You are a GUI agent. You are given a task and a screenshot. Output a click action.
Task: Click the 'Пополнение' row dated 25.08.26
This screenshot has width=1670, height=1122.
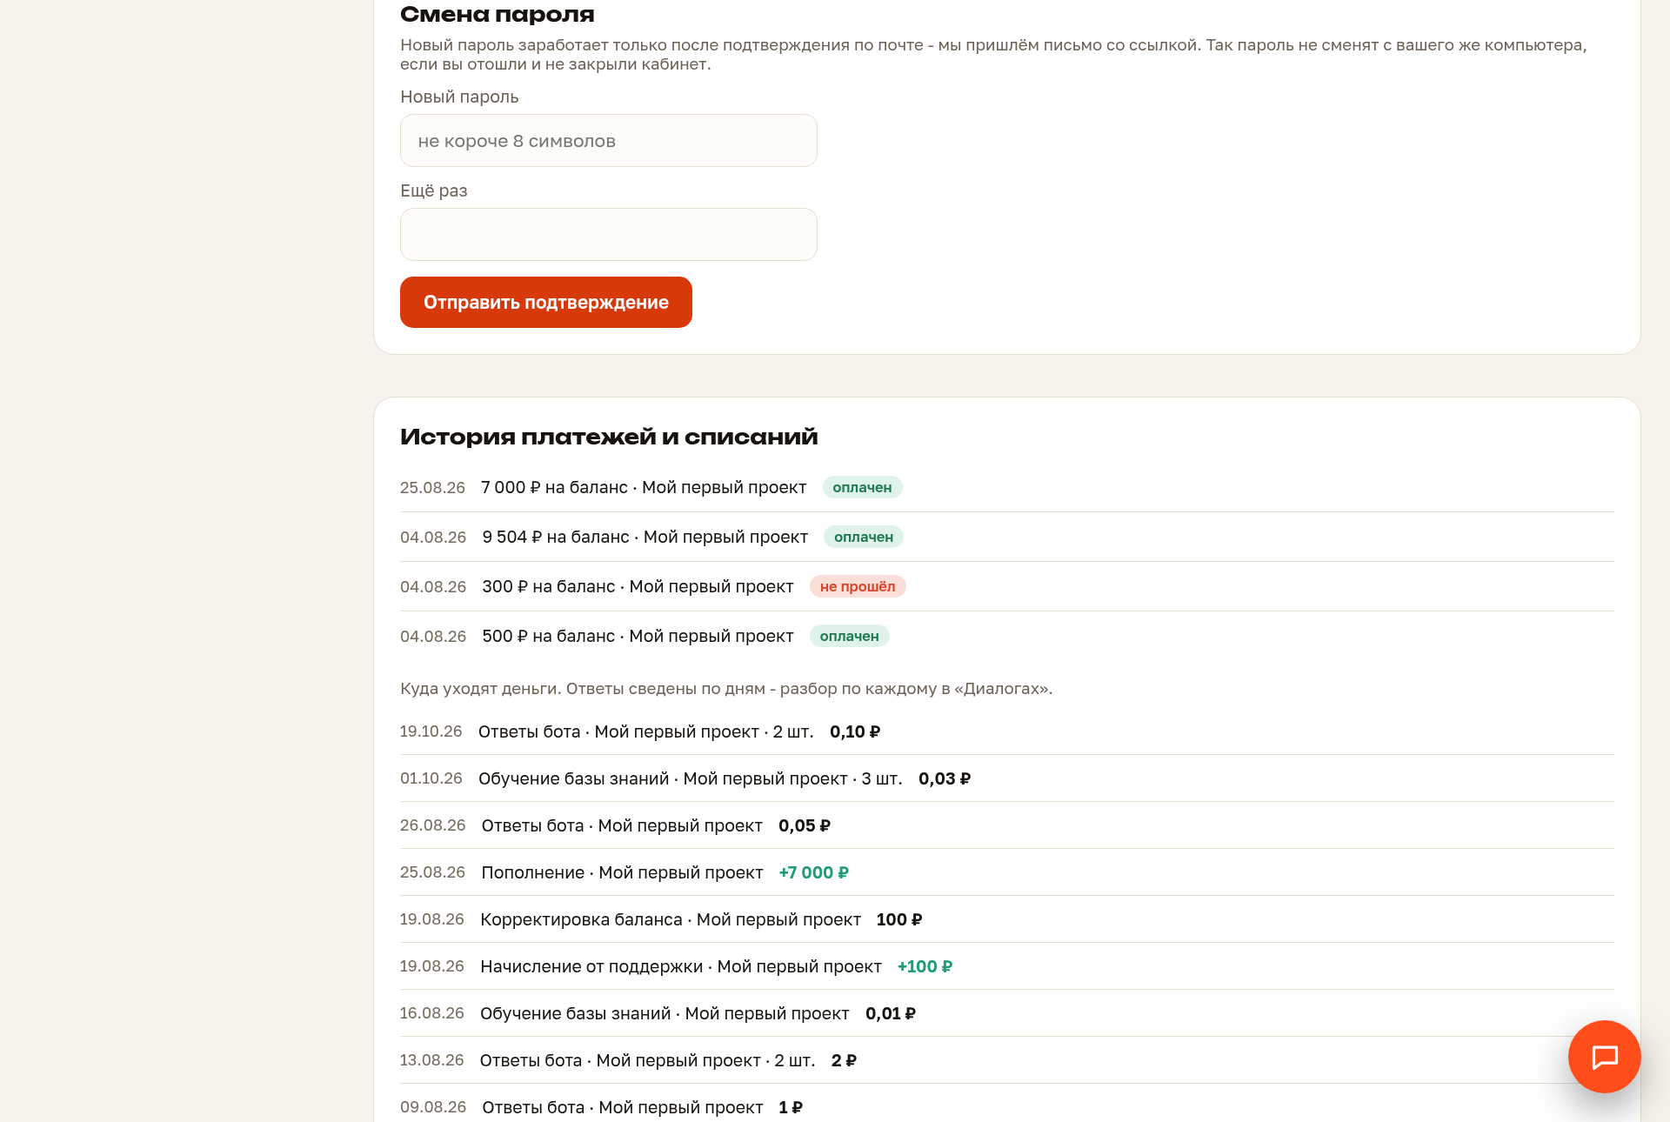tap(1007, 873)
